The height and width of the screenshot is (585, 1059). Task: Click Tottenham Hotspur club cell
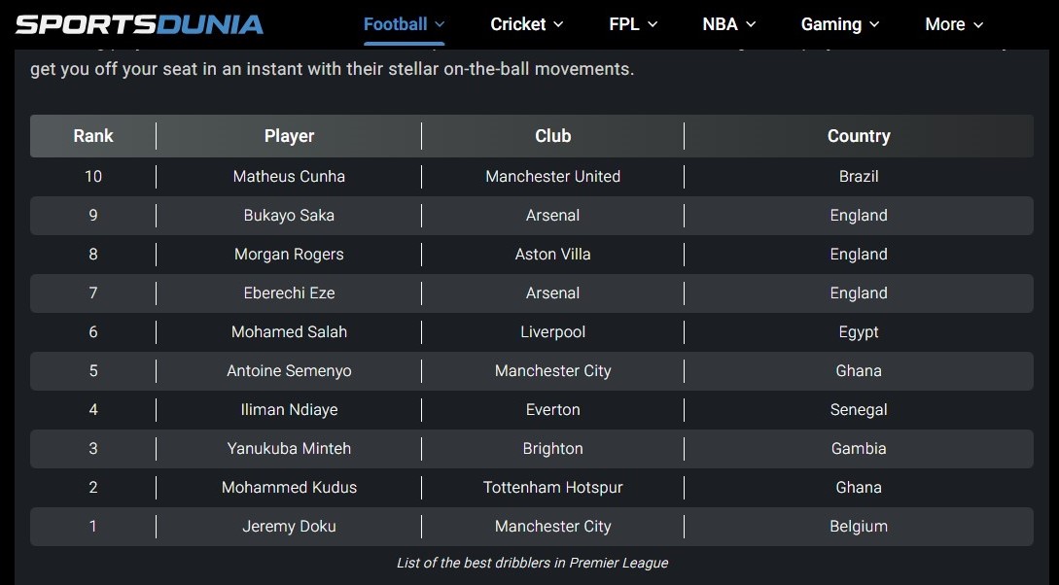click(552, 488)
